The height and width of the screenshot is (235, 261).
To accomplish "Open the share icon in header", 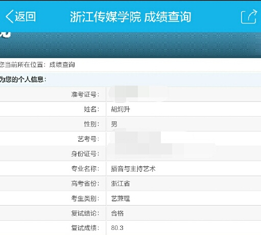I will point(249,16).
